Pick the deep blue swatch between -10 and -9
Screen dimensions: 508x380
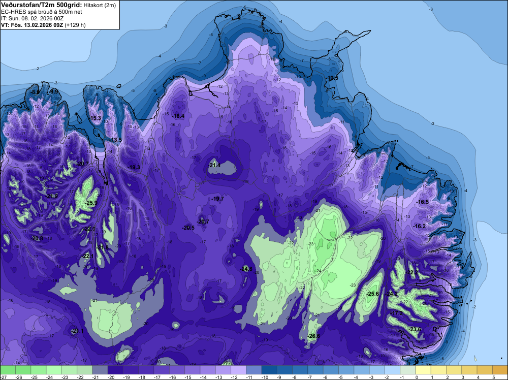tap(269, 370)
